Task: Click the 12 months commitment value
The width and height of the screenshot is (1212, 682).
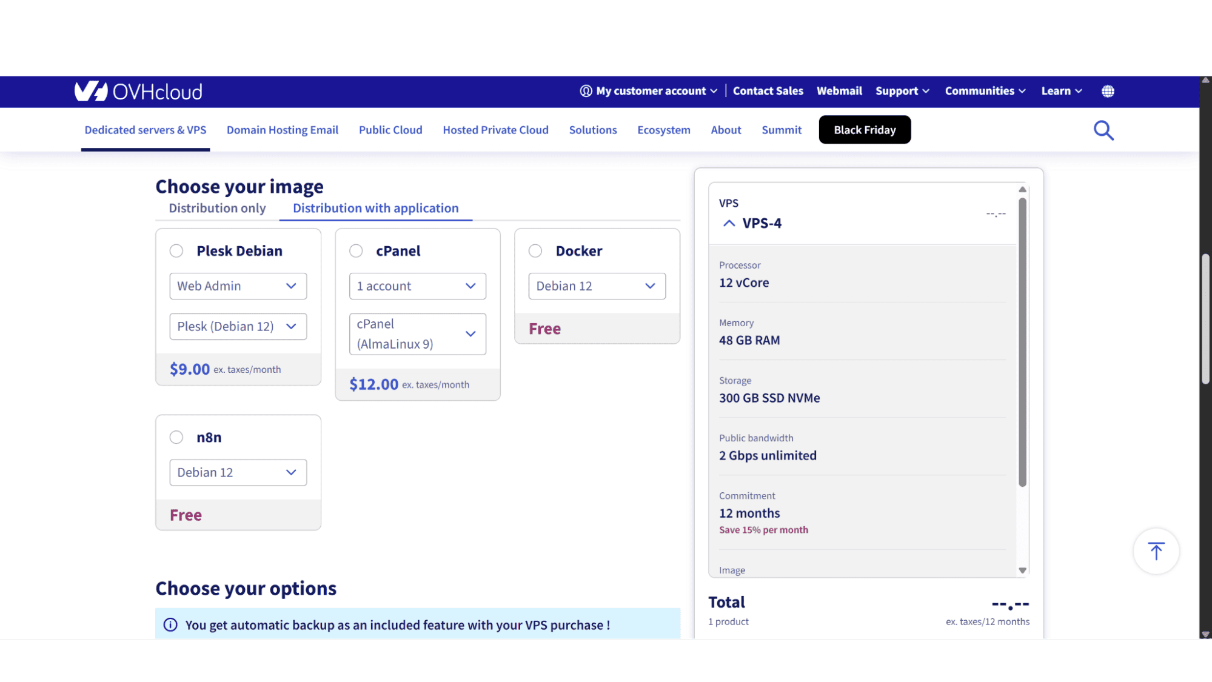Action: click(749, 513)
